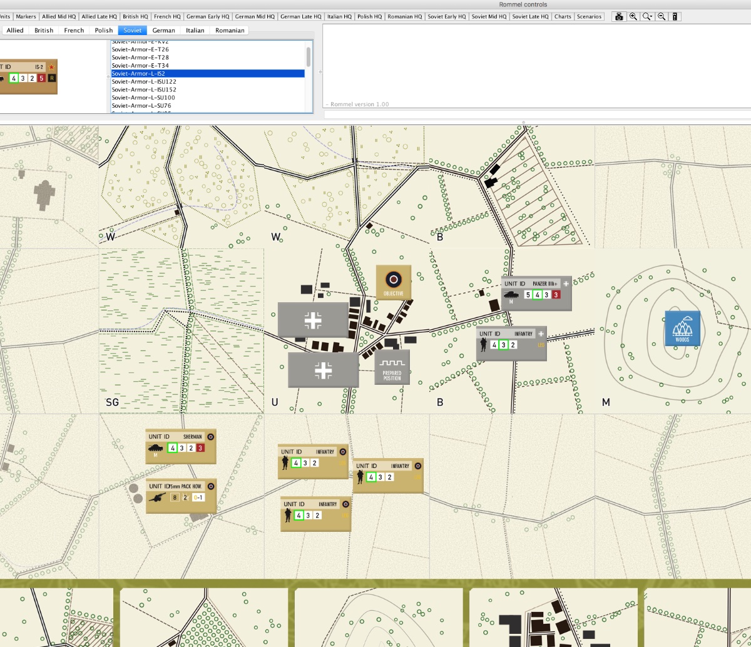Image resolution: width=751 pixels, height=647 pixels.
Task: Switch to the Romanian units tab
Action: click(230, 30)
